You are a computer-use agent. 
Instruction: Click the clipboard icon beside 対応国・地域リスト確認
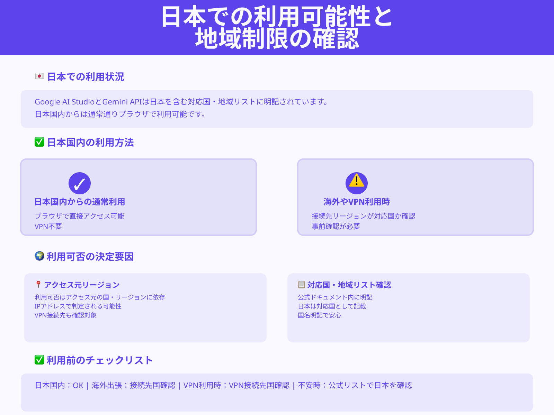[302, 284]
